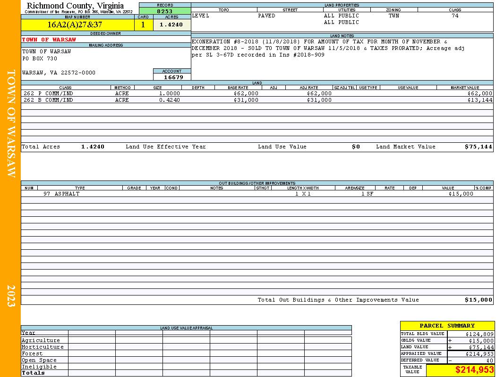Click market value $62,000 in first land row
The image size is (496, 377).
[x=480, y=93]
